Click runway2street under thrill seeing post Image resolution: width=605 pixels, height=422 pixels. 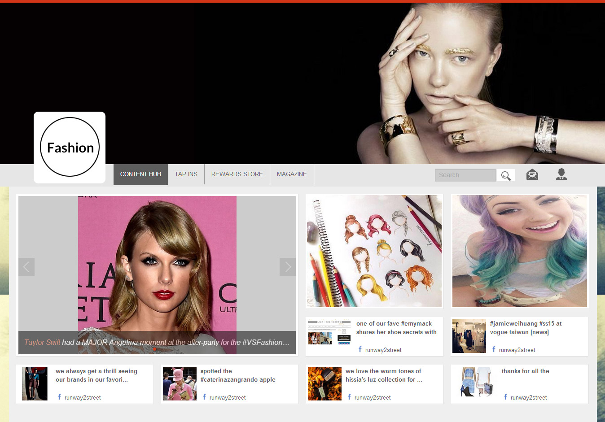click(x=83, y=398)
